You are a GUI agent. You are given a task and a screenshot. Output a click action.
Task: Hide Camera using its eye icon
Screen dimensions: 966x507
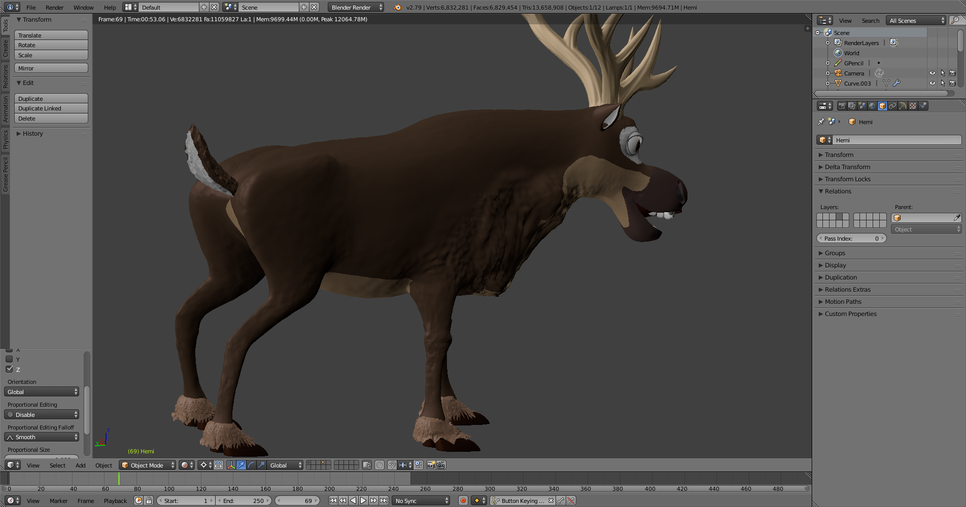933,73
